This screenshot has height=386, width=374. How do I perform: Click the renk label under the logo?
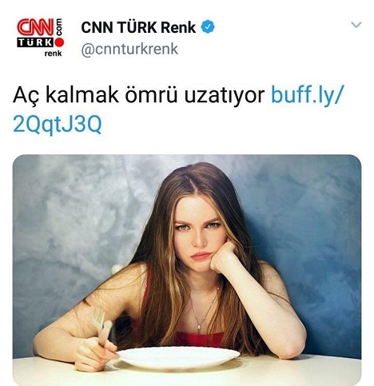pyautogui.click(x=53, y=54)
